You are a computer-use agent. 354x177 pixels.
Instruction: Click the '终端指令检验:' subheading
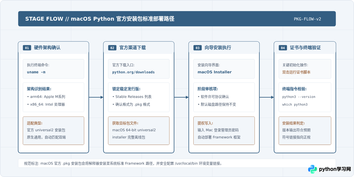[x=294, y=89]
